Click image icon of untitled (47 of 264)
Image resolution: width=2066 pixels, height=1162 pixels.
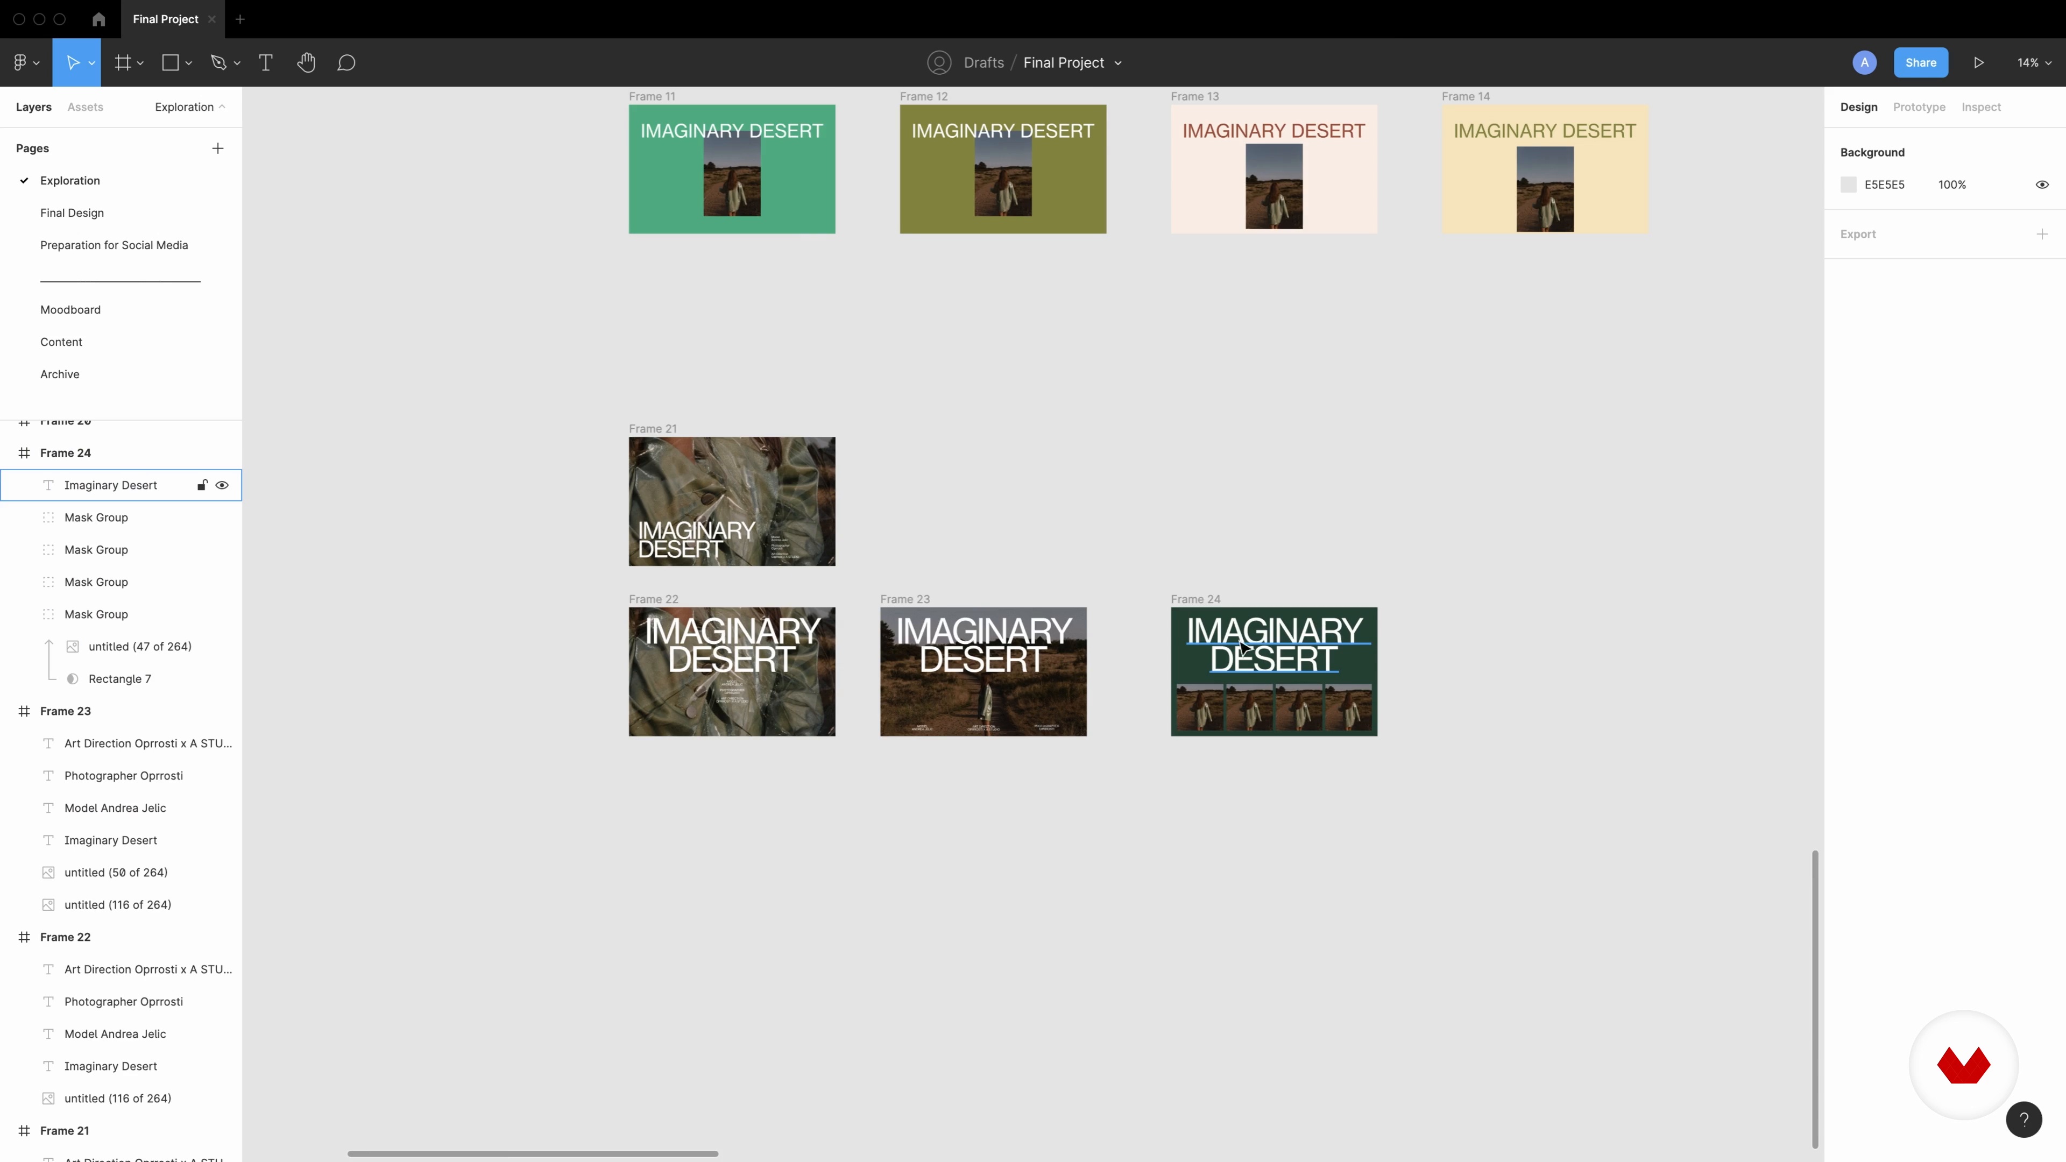(x=72, y=646)
